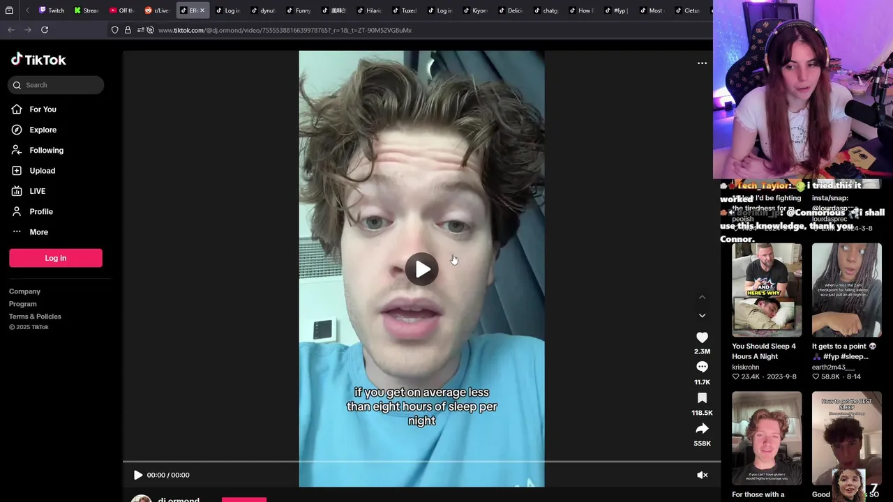This screenshot has width=893, height=502.
Task: Click the kriskrohn username link
Action: point(745,367)
